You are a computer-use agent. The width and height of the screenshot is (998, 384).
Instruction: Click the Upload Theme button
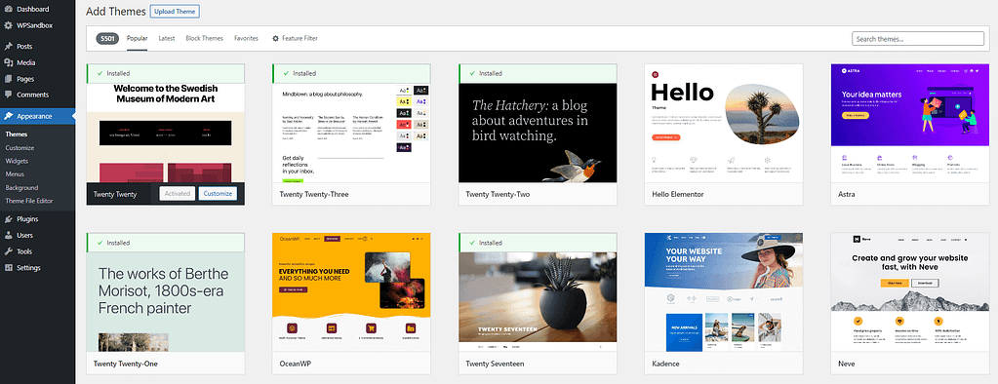[x=175, y=12]
